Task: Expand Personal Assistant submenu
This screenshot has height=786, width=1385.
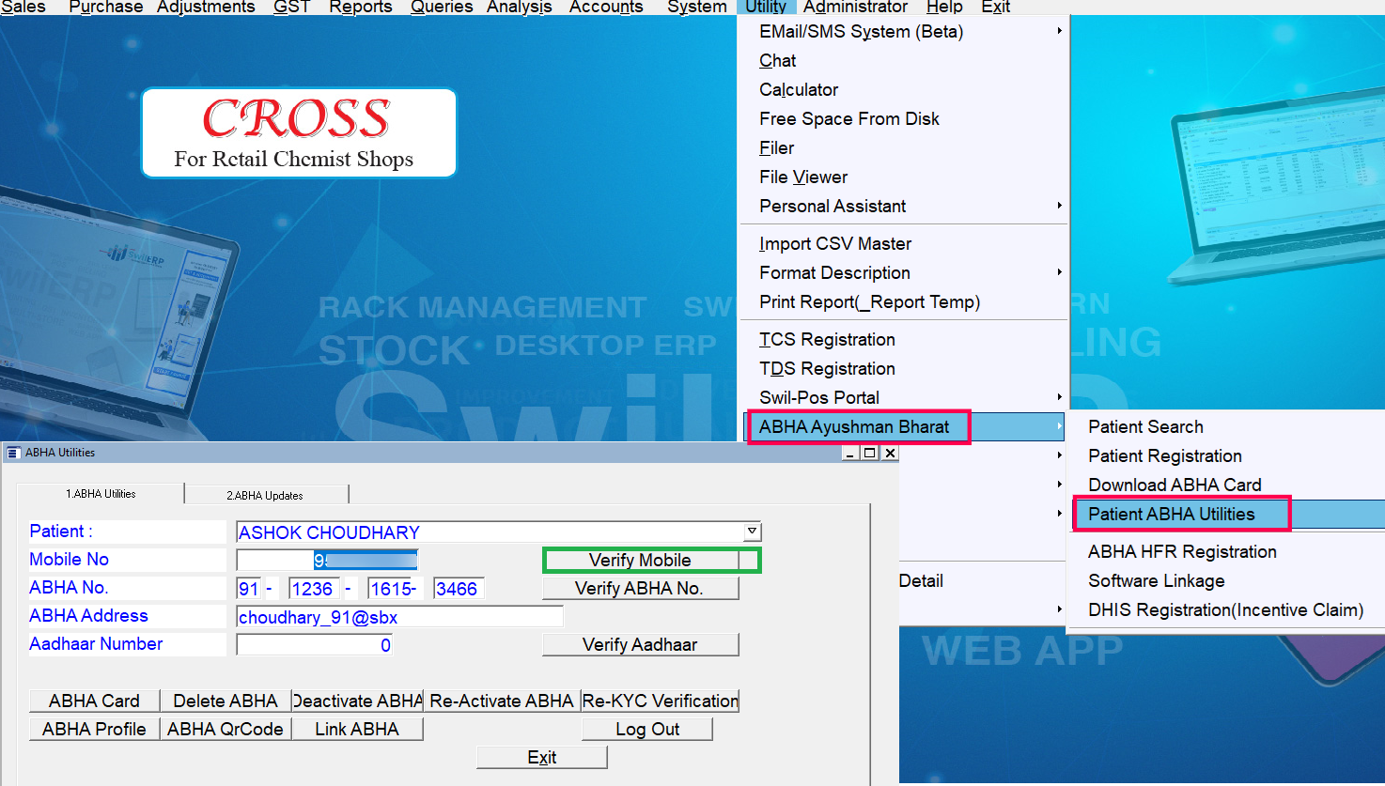Action: (x=905, y=206)
